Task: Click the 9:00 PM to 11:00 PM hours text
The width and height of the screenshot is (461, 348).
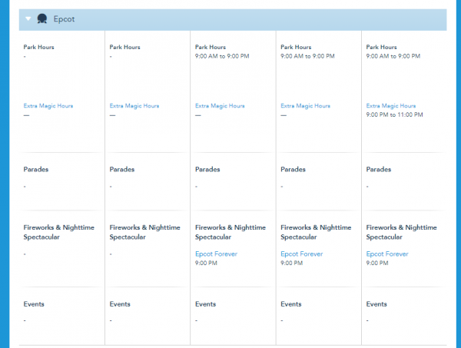Action: click(394, 114)
